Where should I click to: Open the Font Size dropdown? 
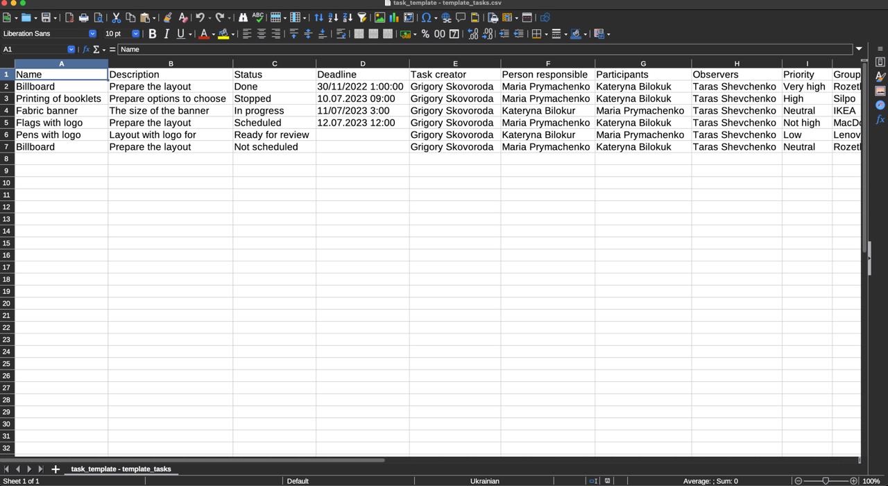pyautogui.click(x=135, y=34)
